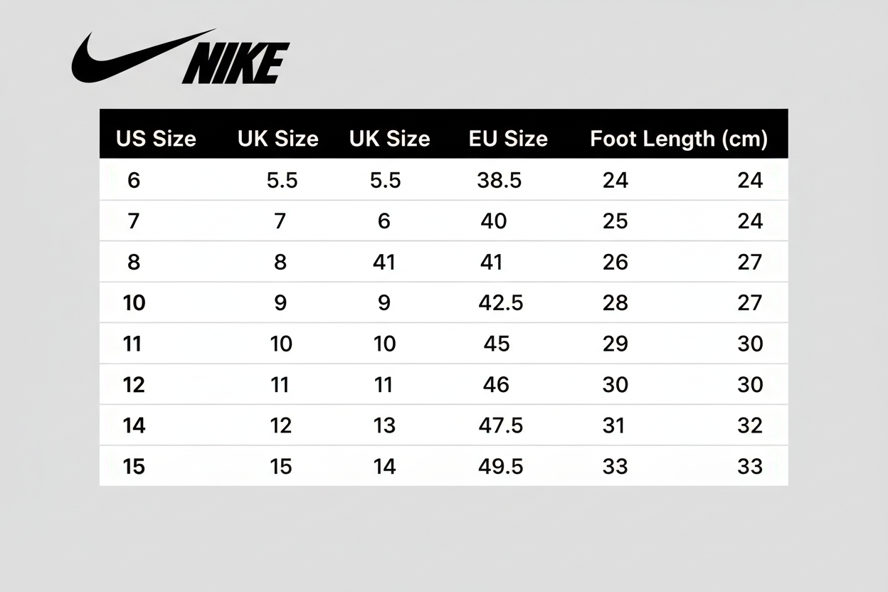This screenshot has width=888, height=592.
Task: Click the EU size 47.5 cell
Action: coord(500,425)
